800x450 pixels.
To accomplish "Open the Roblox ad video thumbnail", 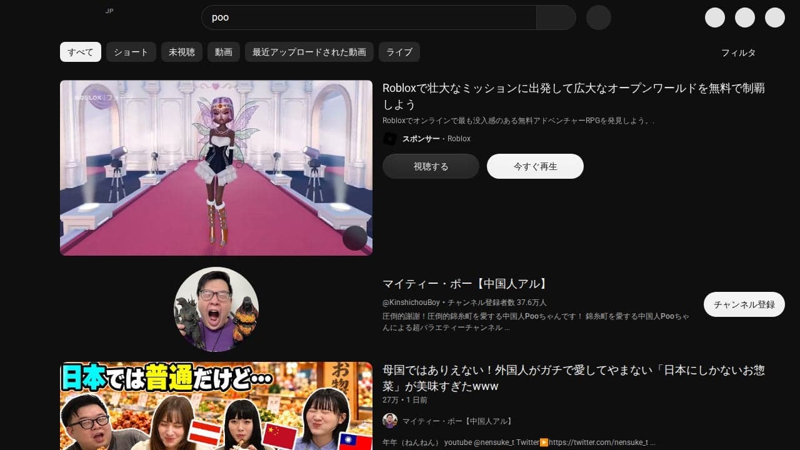I will click(216, 167).
